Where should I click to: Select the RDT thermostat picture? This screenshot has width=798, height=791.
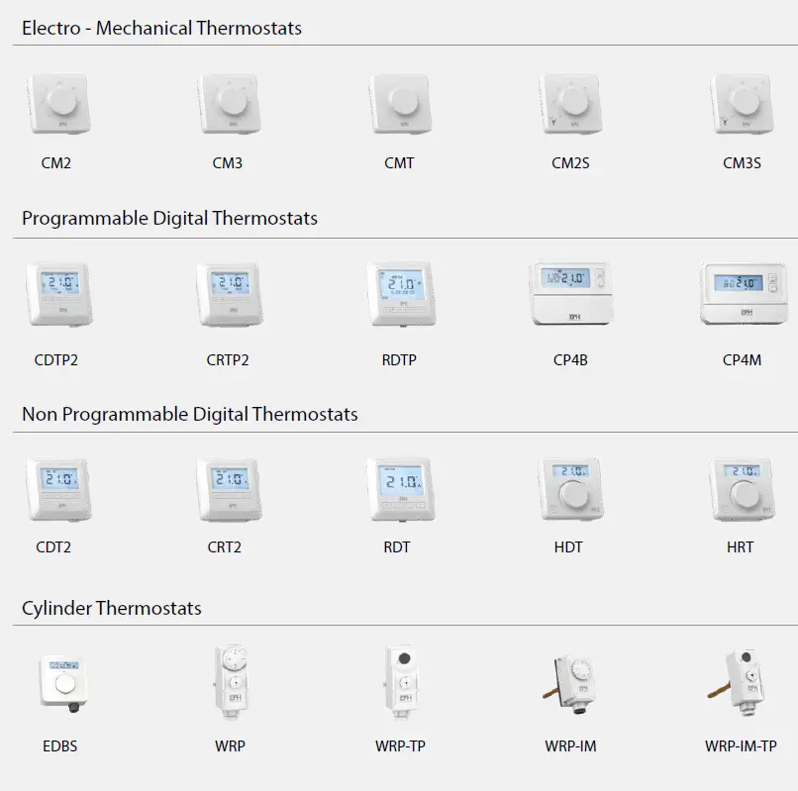tap(401, 490)
